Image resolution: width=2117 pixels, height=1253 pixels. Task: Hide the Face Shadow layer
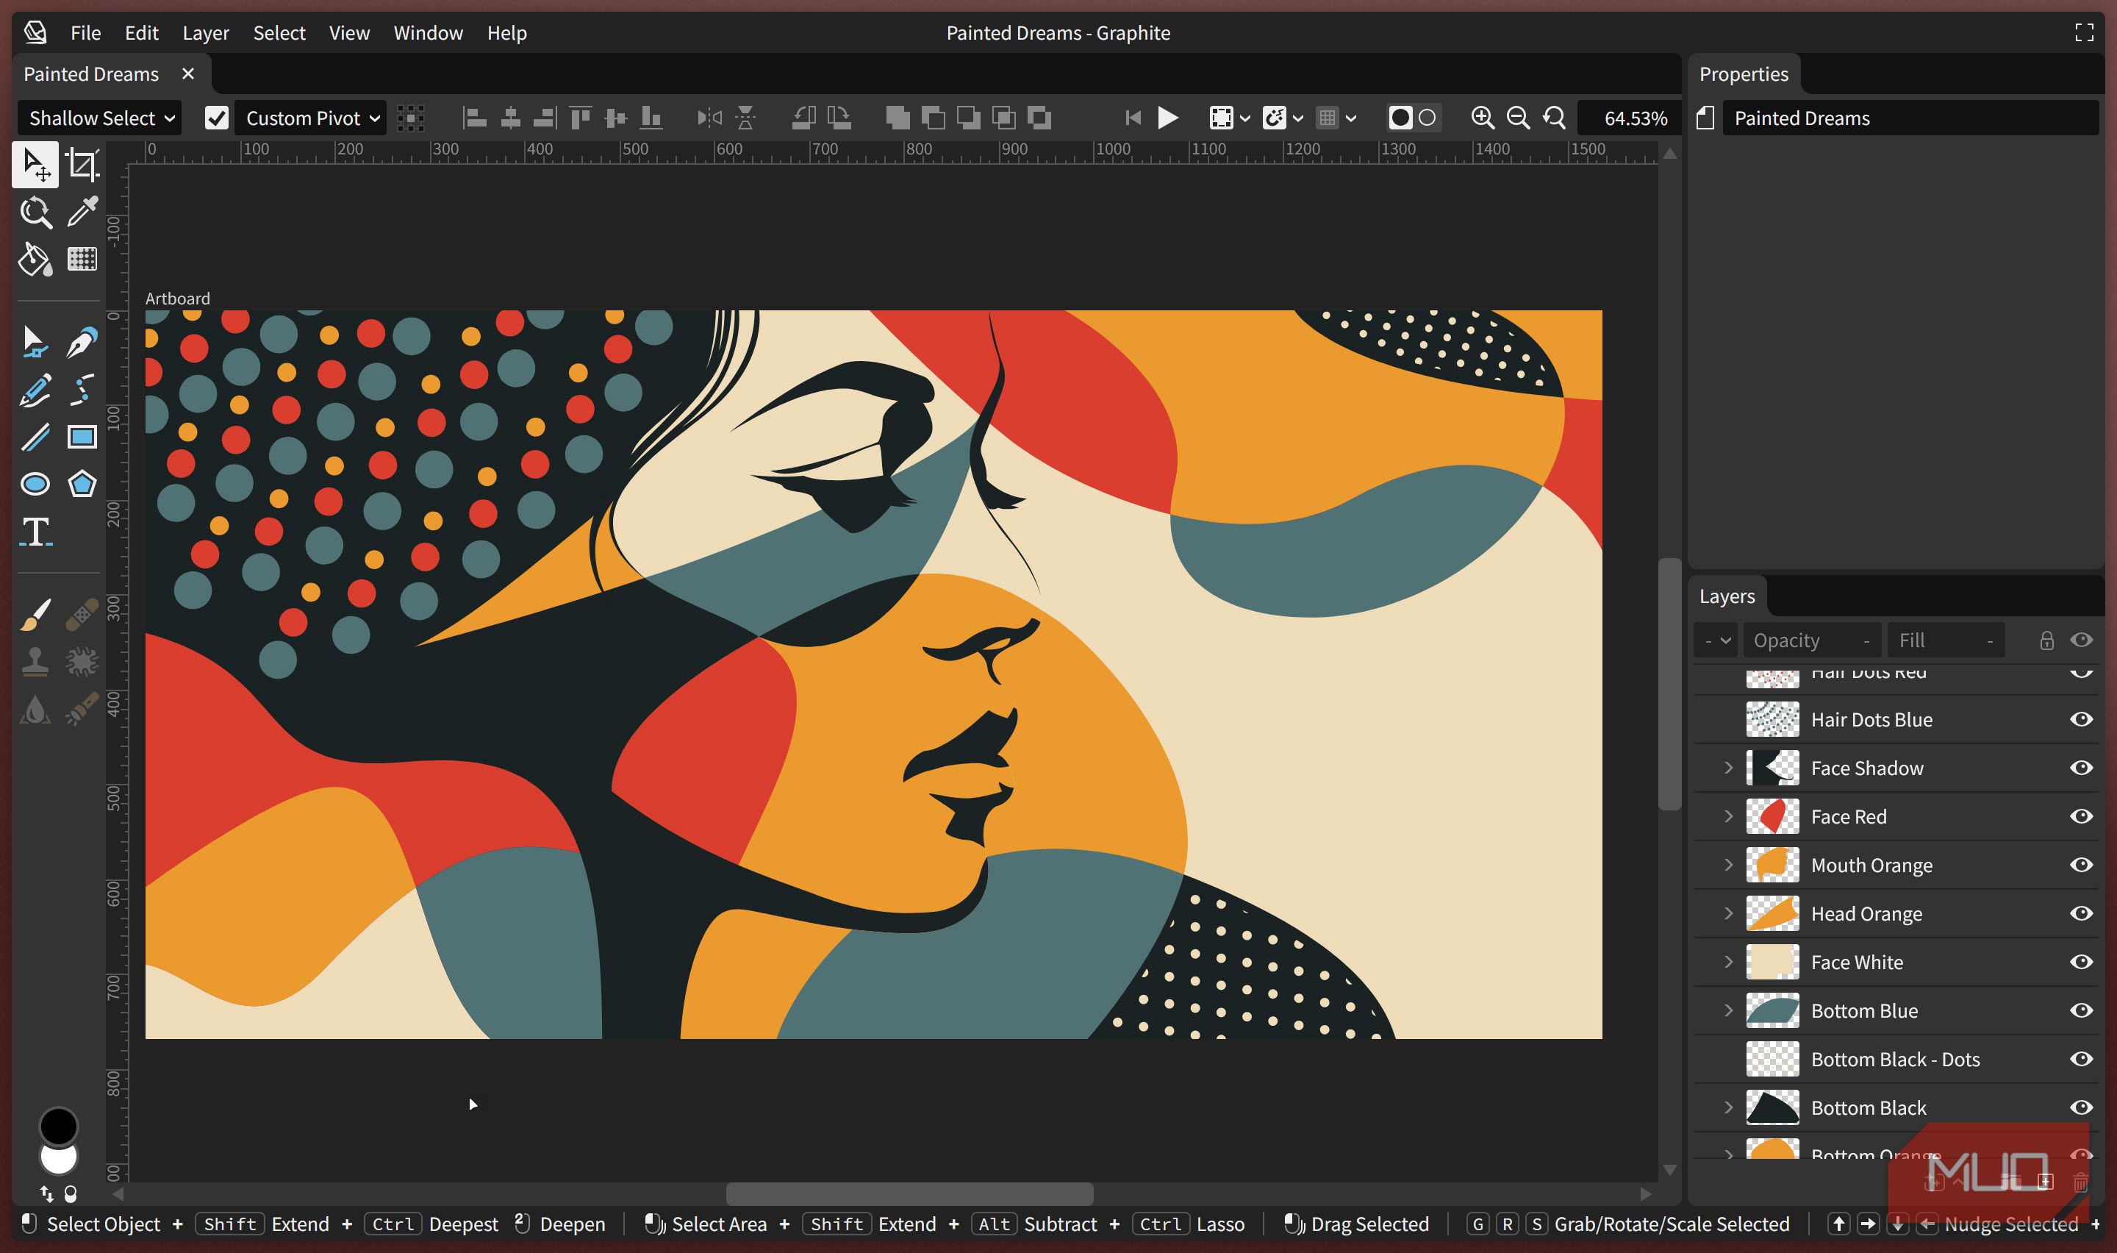click(x=2082, y=768)
